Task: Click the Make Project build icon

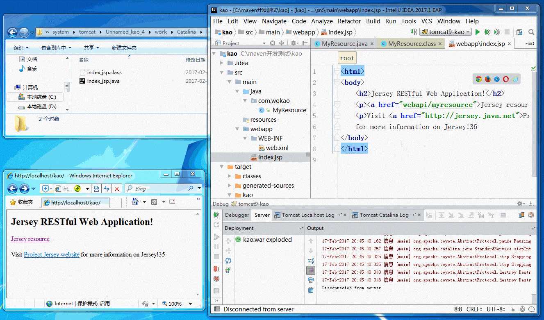Action: 413,32
